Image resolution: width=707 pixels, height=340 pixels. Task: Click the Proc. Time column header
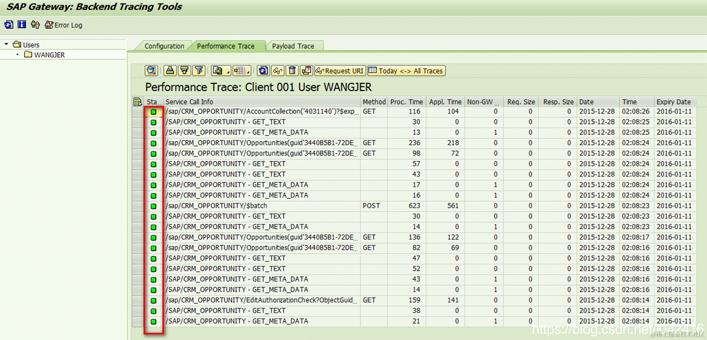coord(406,102)
